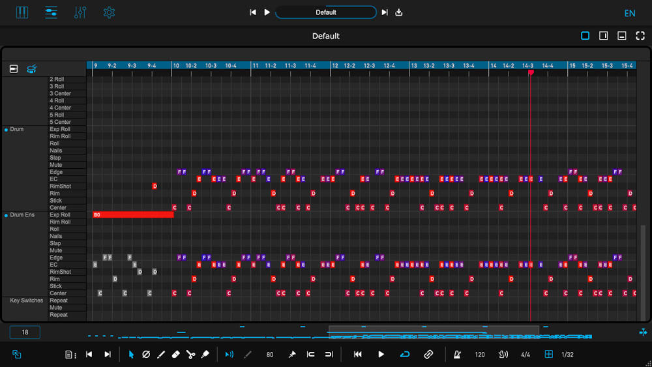This screenshot has height=367, width=652.
Task: Click the drum kit icon
Action: pyautogui.click(x=31, y=69)
